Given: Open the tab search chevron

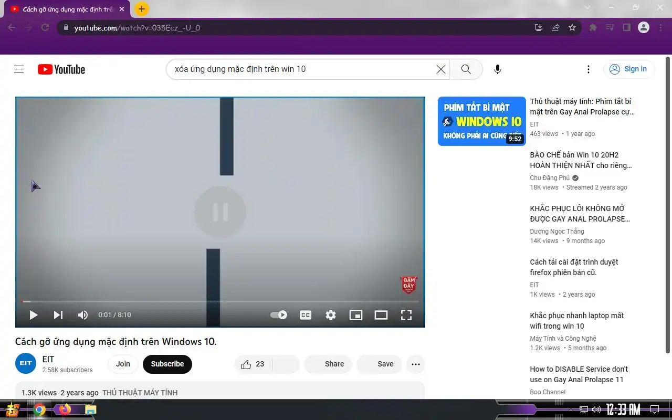Looking at the screenshot, I should pos(587,7).
